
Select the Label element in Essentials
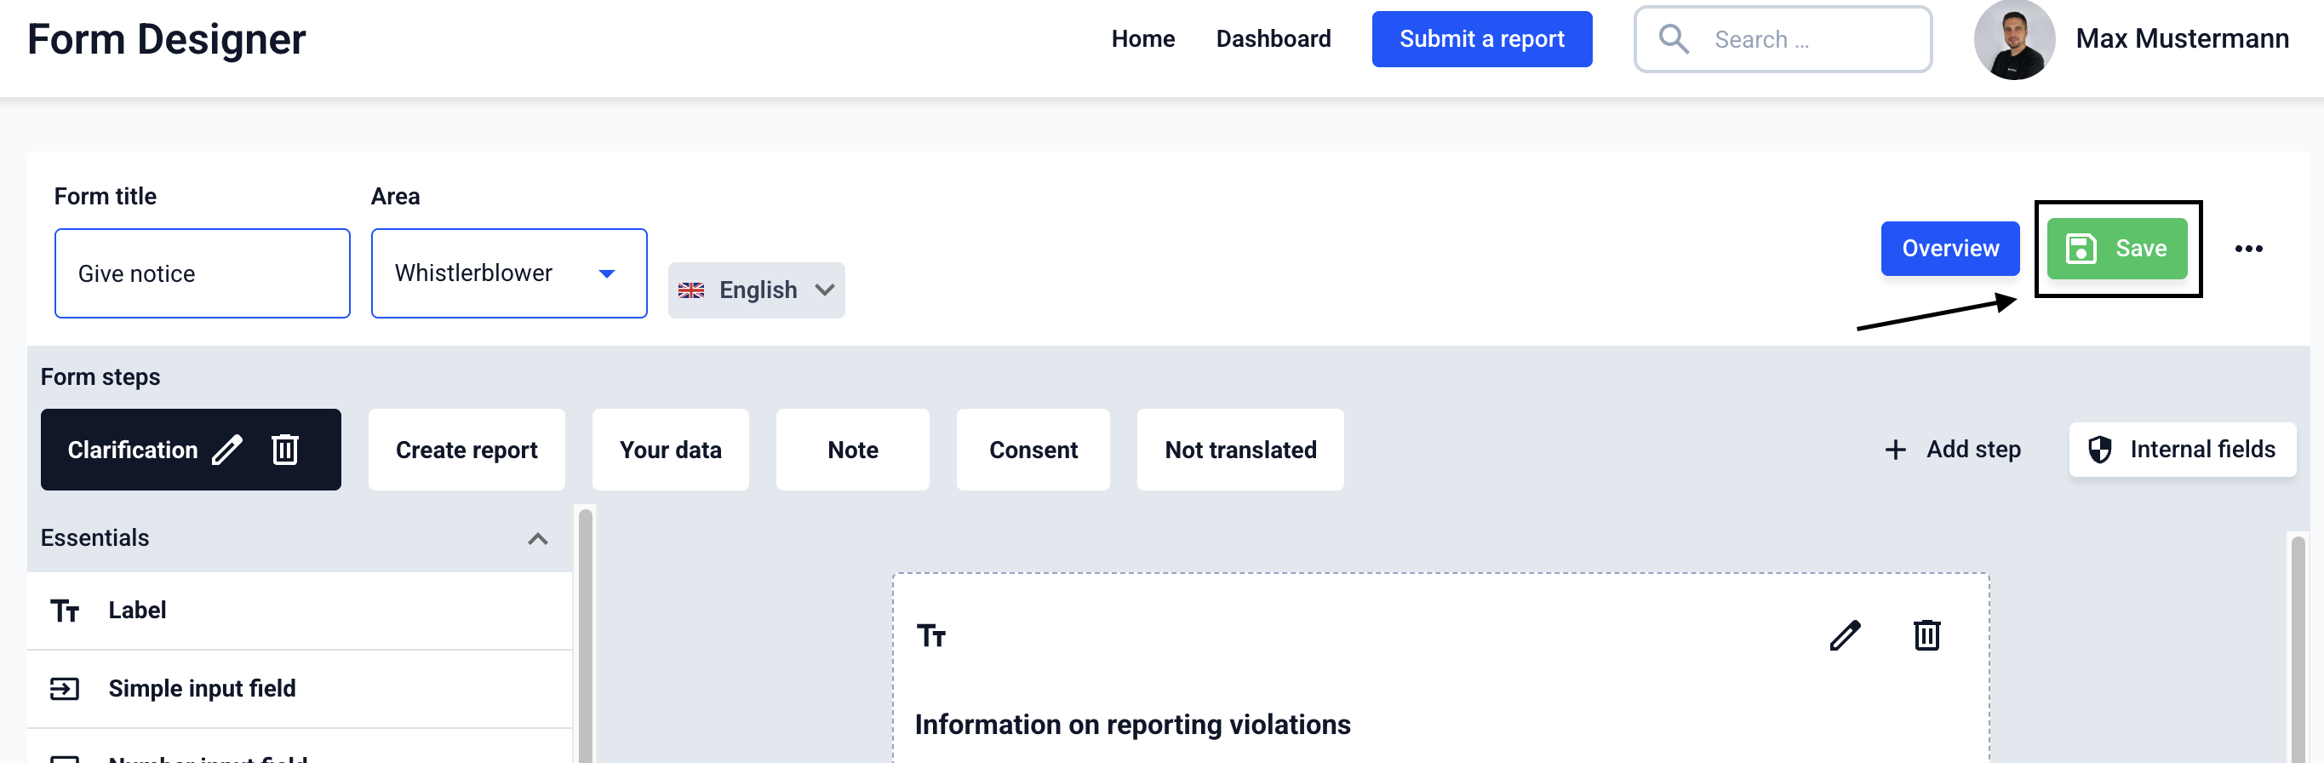click(300, 611)
